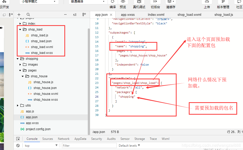This screenshot has height=150, width=243.
Task: Open the Sensor devtools tab
Action: pos(125,139)
